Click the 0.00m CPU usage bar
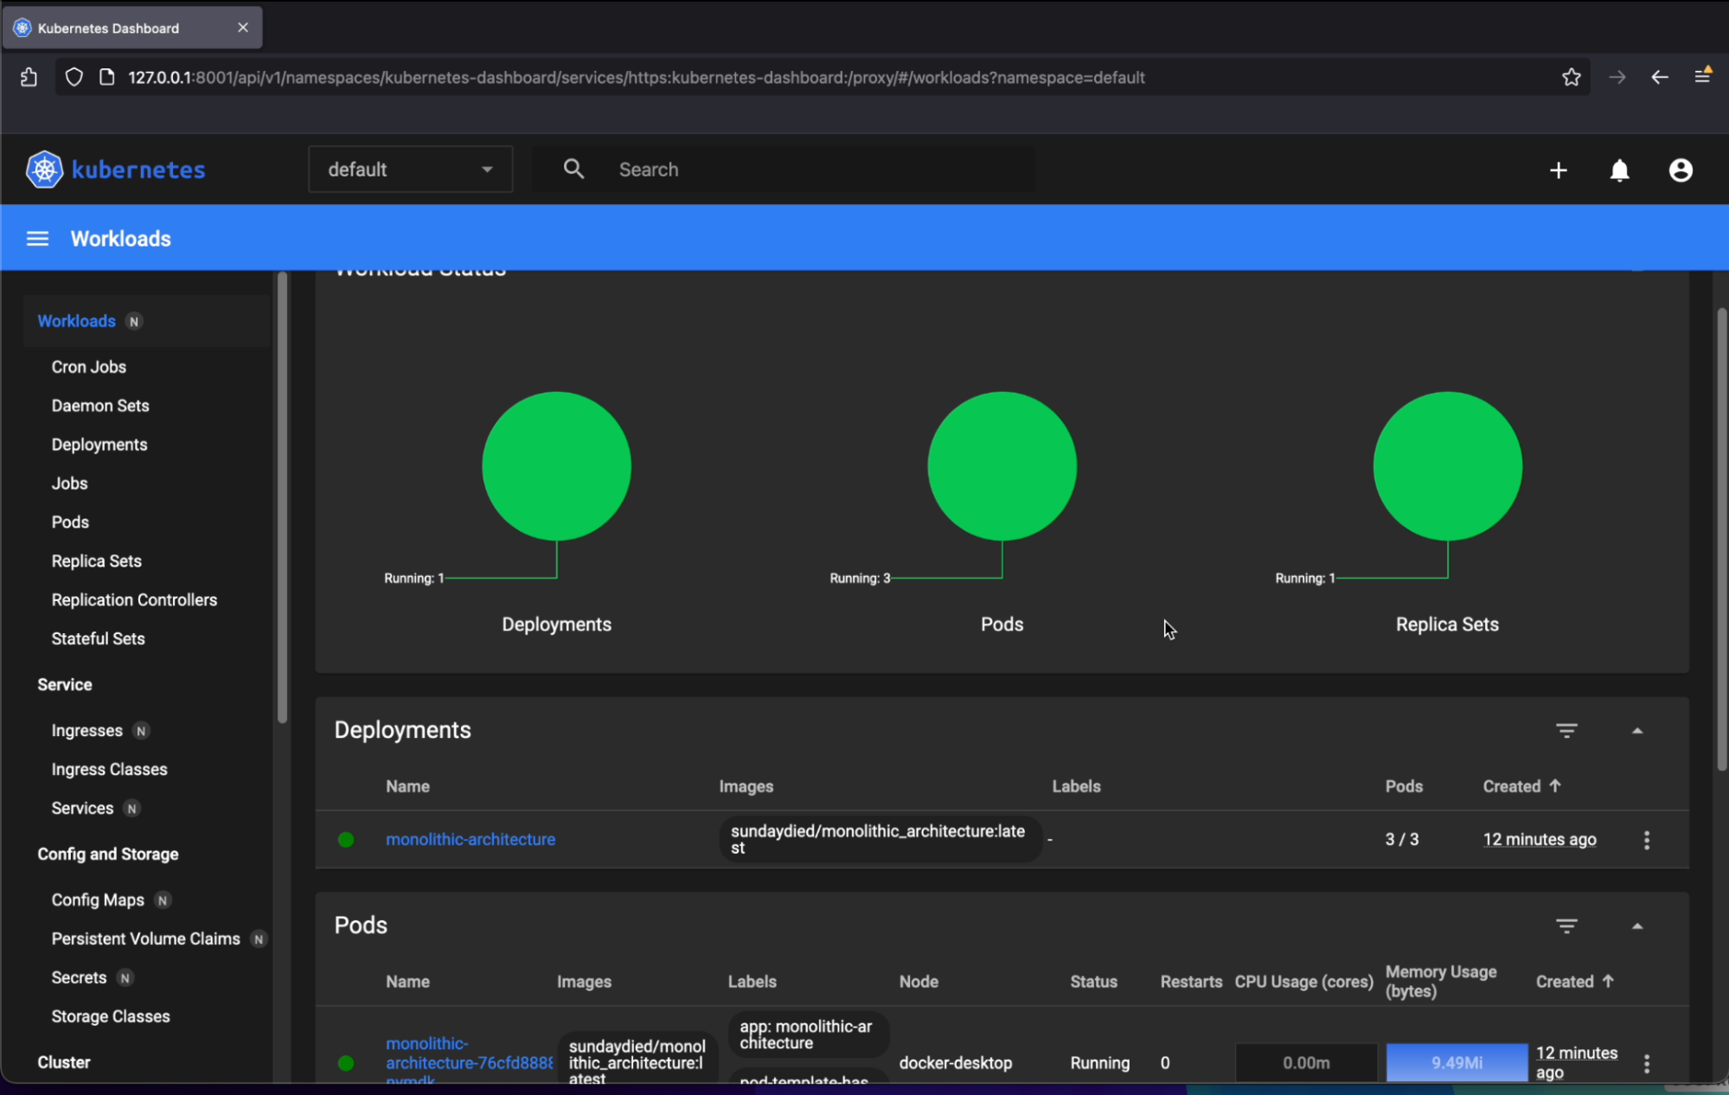This screenshot has height=1095, width=1729. (x=1306, y=1062)
